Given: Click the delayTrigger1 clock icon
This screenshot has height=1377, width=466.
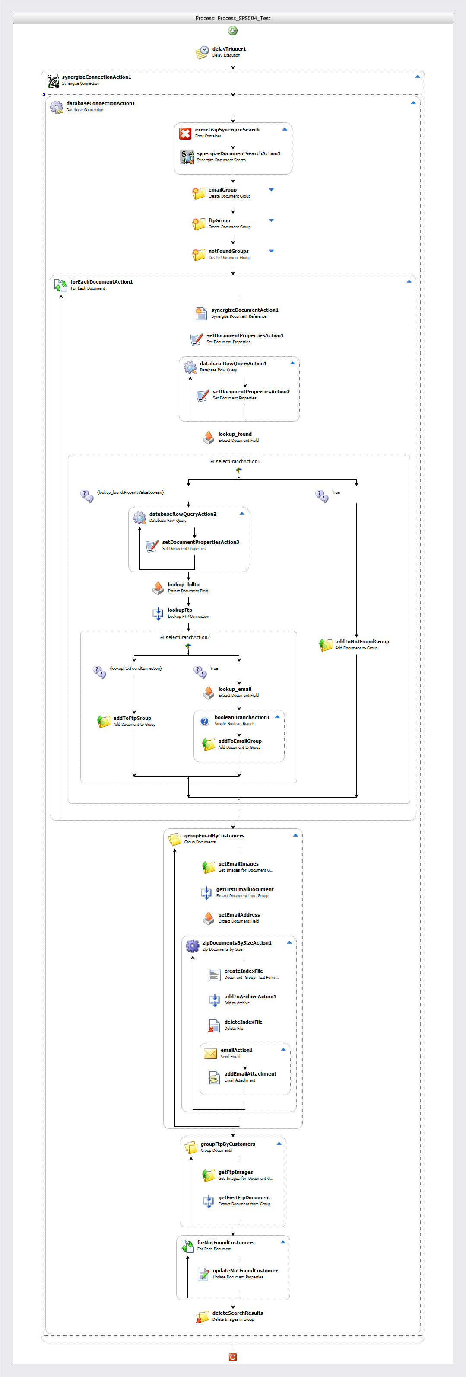Looking at the screenshot, I should [x=202, y=52].
